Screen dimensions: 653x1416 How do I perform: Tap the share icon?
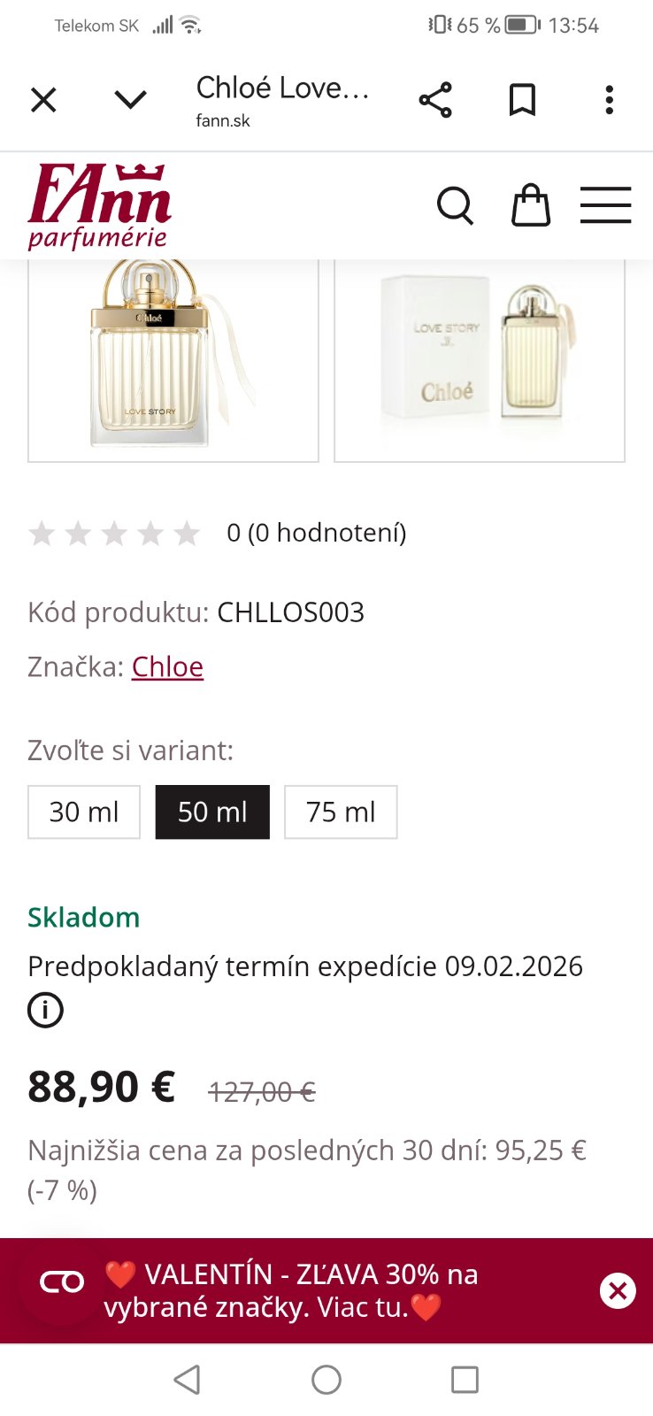tap(435, 100)
